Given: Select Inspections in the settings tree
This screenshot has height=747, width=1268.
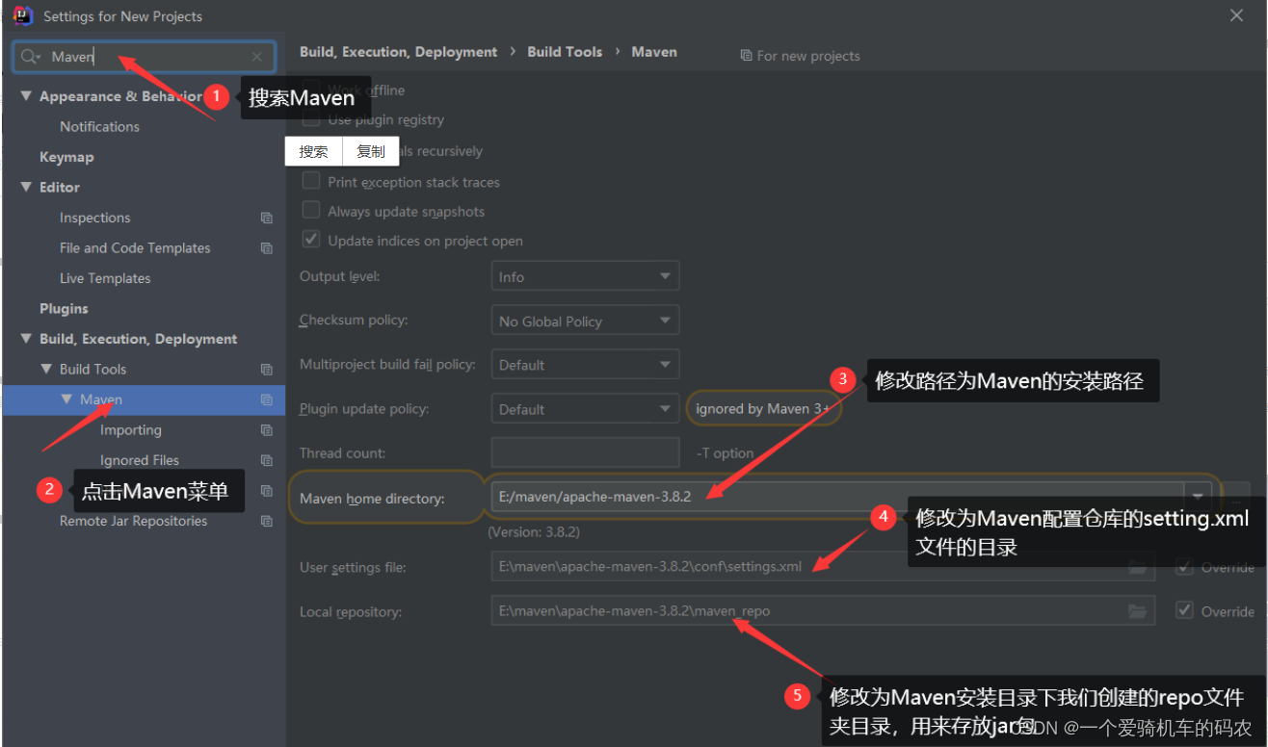Looking at the screenshot, I should 94,218.
